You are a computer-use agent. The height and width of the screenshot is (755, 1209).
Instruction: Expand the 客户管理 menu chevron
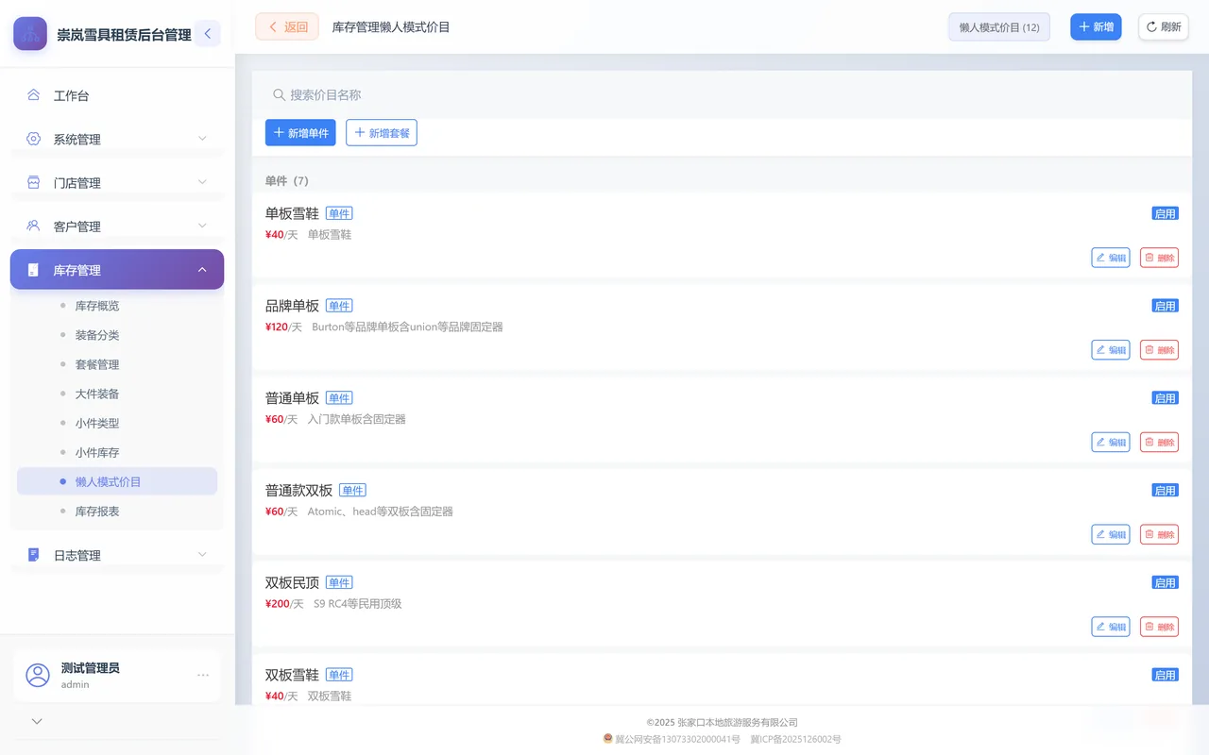click(x=202, y=226)
